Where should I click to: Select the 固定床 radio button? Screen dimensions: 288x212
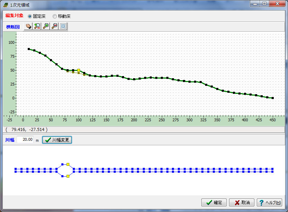[x=29, y=16]
